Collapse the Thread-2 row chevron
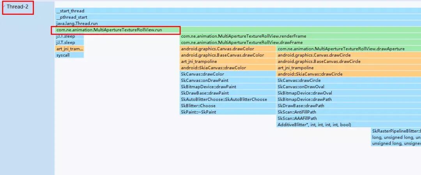 (x=4, y=7)
